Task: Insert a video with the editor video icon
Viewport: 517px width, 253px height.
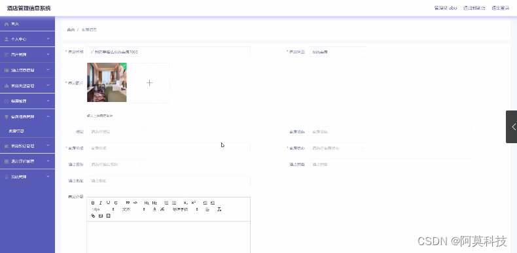Action: click(109, 216)
